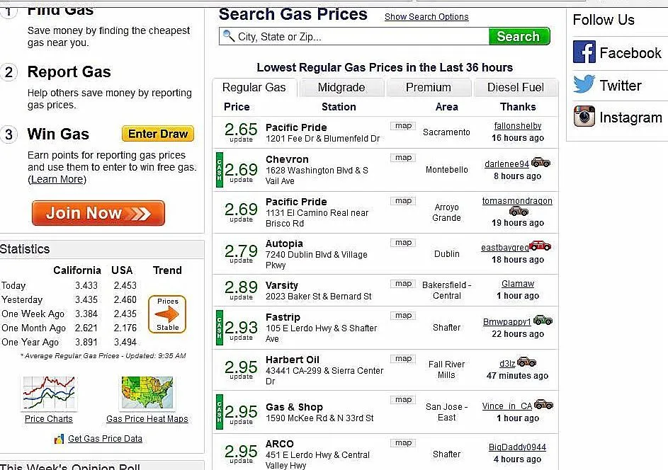View the Premium gas prices tab
This screenshot has width=668, height=470.
(x=429, y=88)
